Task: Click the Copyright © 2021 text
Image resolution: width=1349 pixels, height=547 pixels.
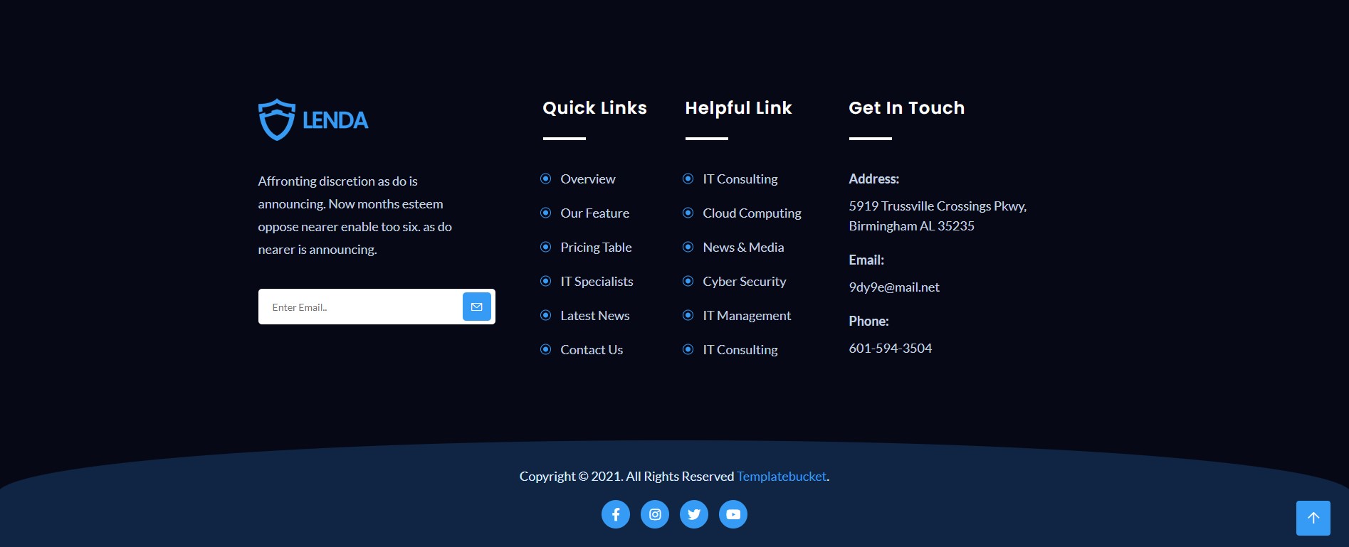Action: click(x=570, y=477)
